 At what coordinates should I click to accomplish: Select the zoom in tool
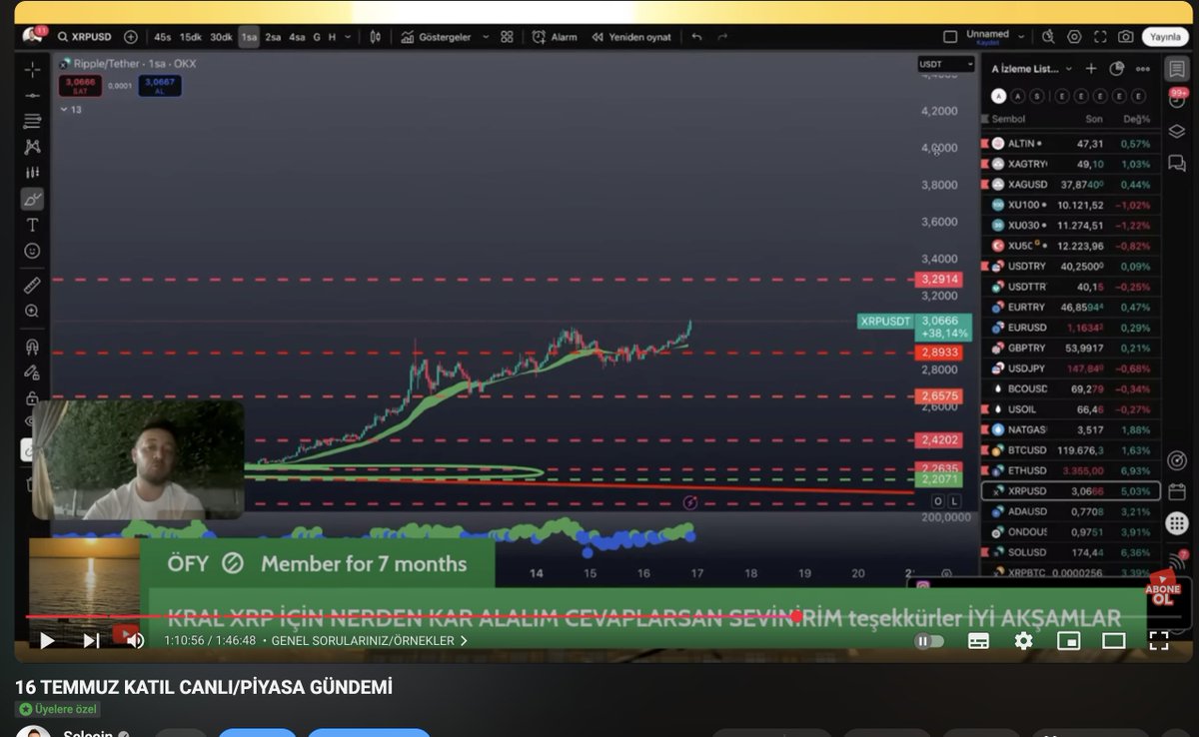(x=33, y=312)
